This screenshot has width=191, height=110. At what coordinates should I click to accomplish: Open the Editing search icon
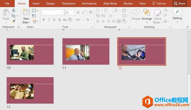point(177,12)
